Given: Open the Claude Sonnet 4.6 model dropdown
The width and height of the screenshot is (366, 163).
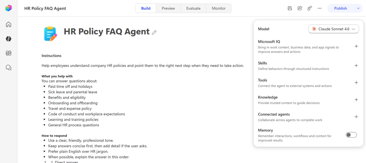Looking at the screenshot, I should [334, 29].
